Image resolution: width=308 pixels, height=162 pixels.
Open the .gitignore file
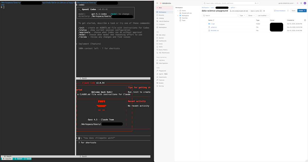pyautogui.click(x=214, y=27)
